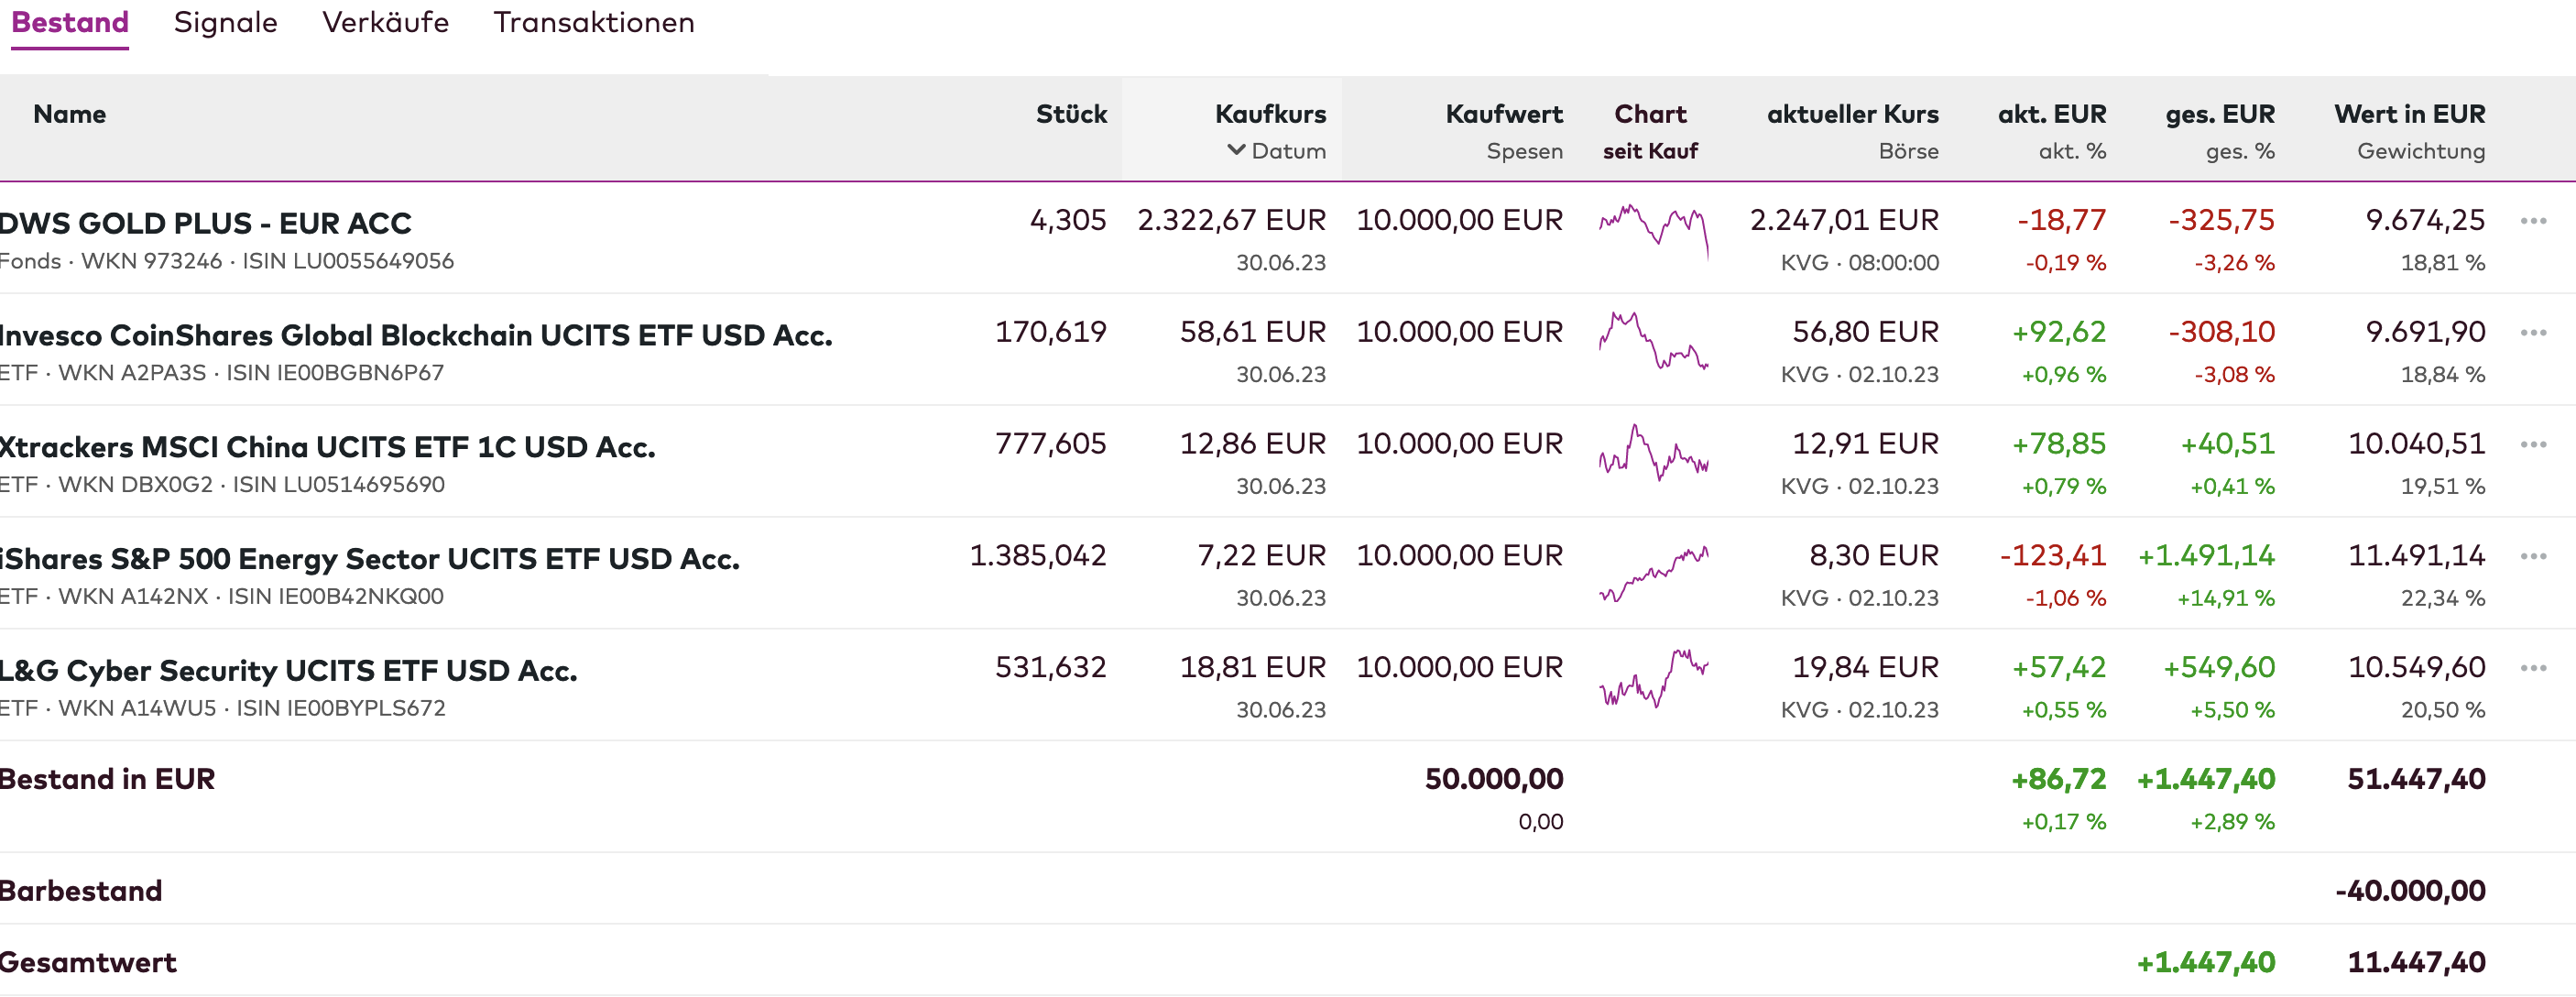Open Xtrackers MSCI China UCITS ETF link

tap(327, 447)
